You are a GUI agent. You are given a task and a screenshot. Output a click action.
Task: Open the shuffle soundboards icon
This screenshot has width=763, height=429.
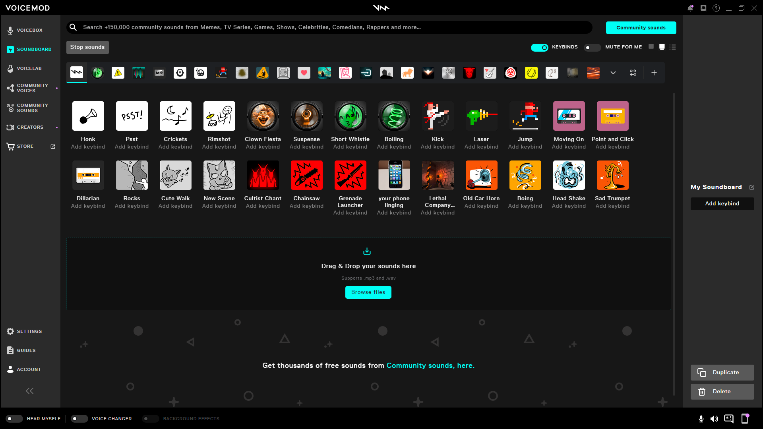(x=633, y=73)
